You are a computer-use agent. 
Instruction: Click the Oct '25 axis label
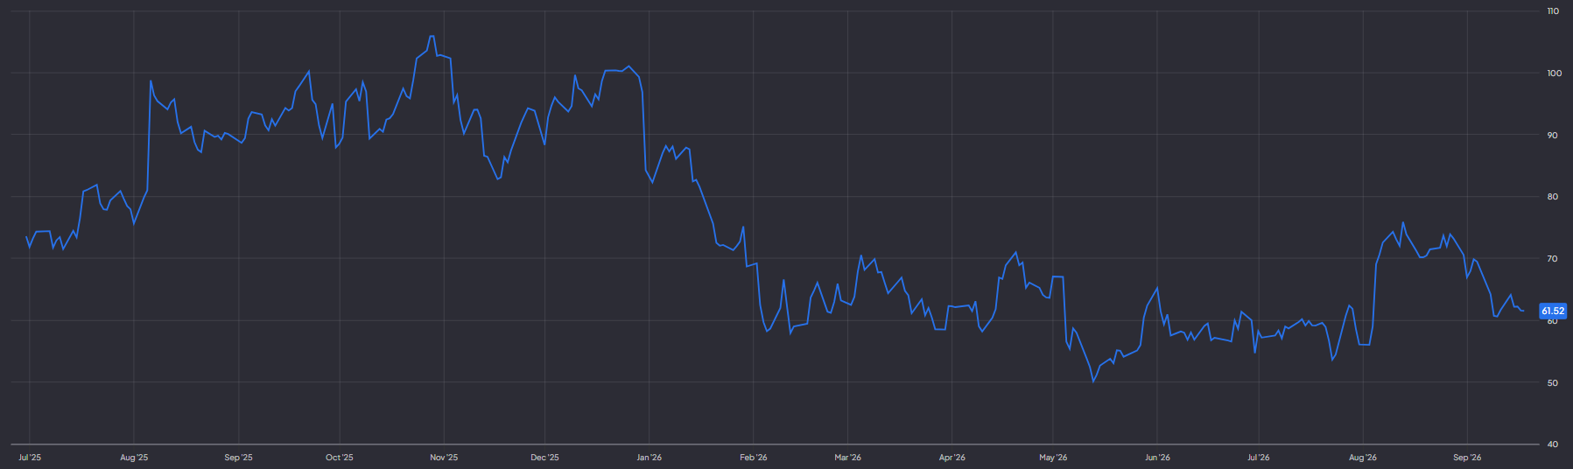tap(340, 458)
